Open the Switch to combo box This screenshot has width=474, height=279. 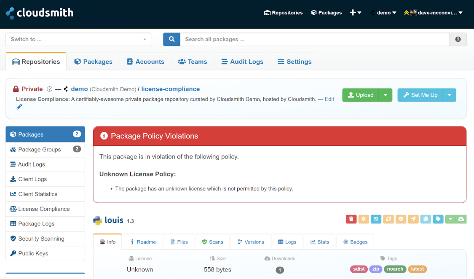pos(78,39)
